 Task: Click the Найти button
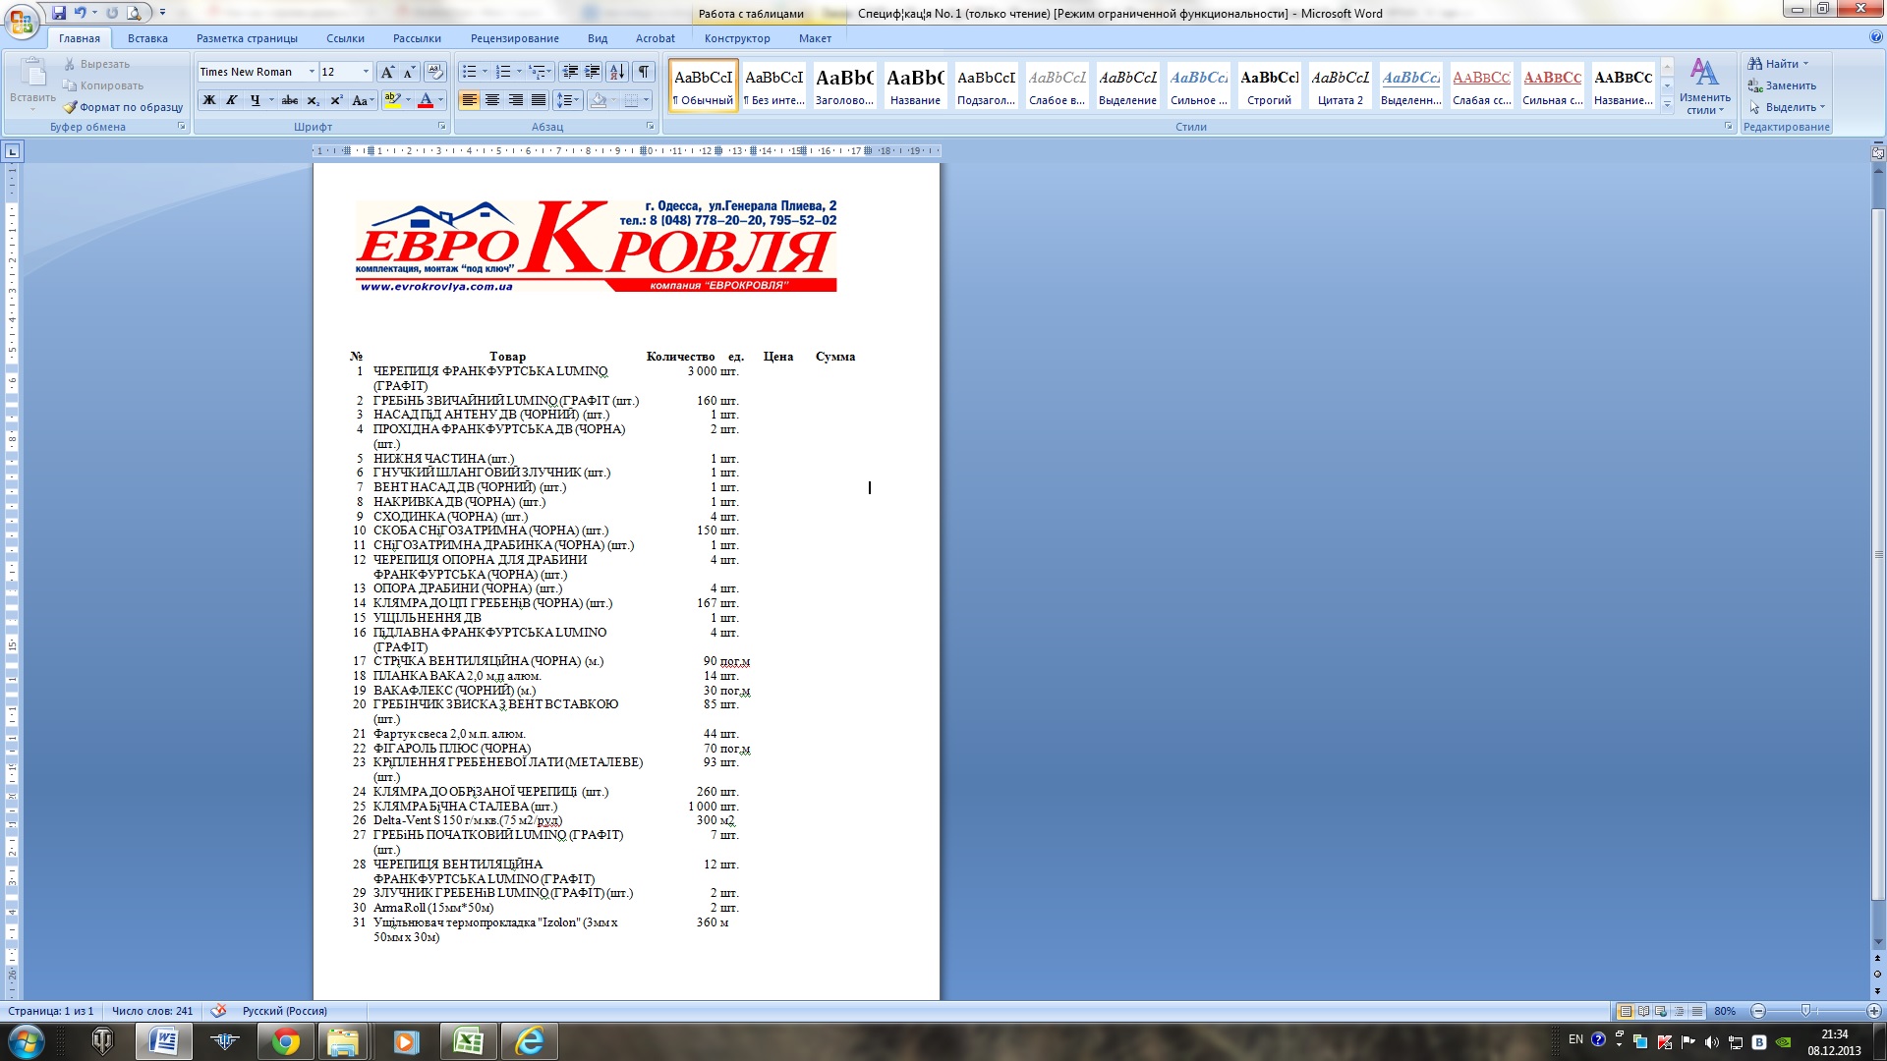tap(1778, 64)
